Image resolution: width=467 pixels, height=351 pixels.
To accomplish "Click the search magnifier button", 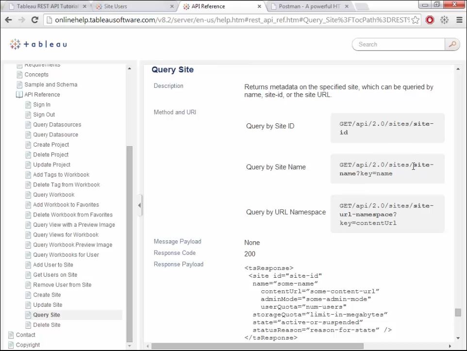I will (452, 44).
